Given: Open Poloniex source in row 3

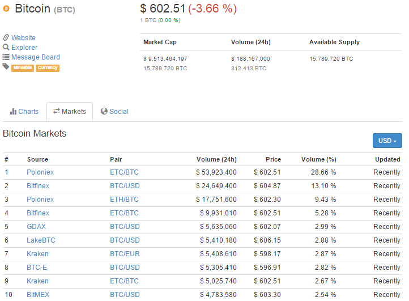Looking at the screenshot, I should pos(40,200).
